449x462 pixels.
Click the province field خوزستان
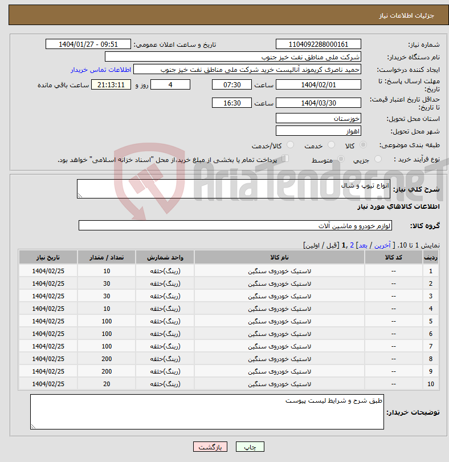pyautogui.click(x=319, y=119)
